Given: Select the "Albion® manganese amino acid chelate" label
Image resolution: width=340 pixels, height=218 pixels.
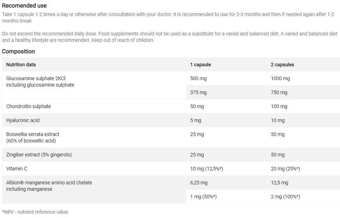Looking at the screenshot, I should (49, 183).
